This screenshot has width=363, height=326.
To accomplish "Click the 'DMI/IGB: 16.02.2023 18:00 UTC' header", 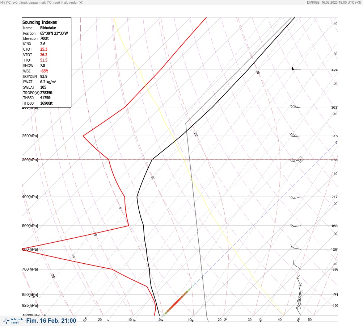I will (330, 2).
